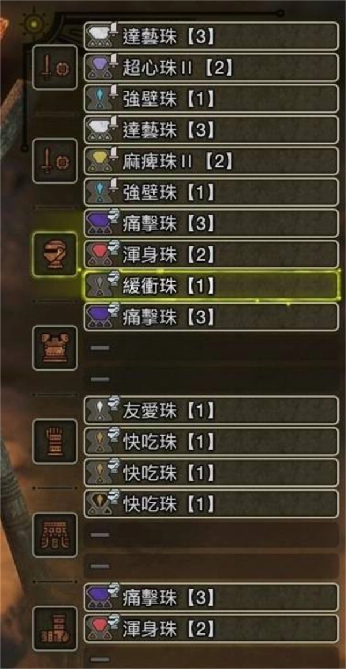Click the empty slot directly below chest's 痛擊珠
The image size is (346, 669).
point(211,347)
